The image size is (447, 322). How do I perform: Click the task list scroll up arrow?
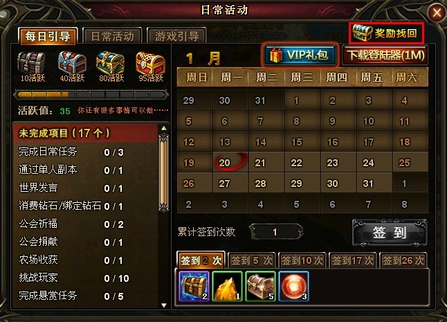tap(164, 128)
